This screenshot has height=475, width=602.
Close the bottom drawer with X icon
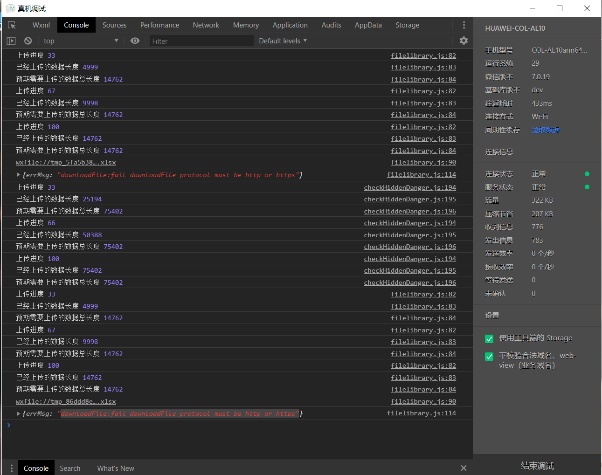(464, 468)
